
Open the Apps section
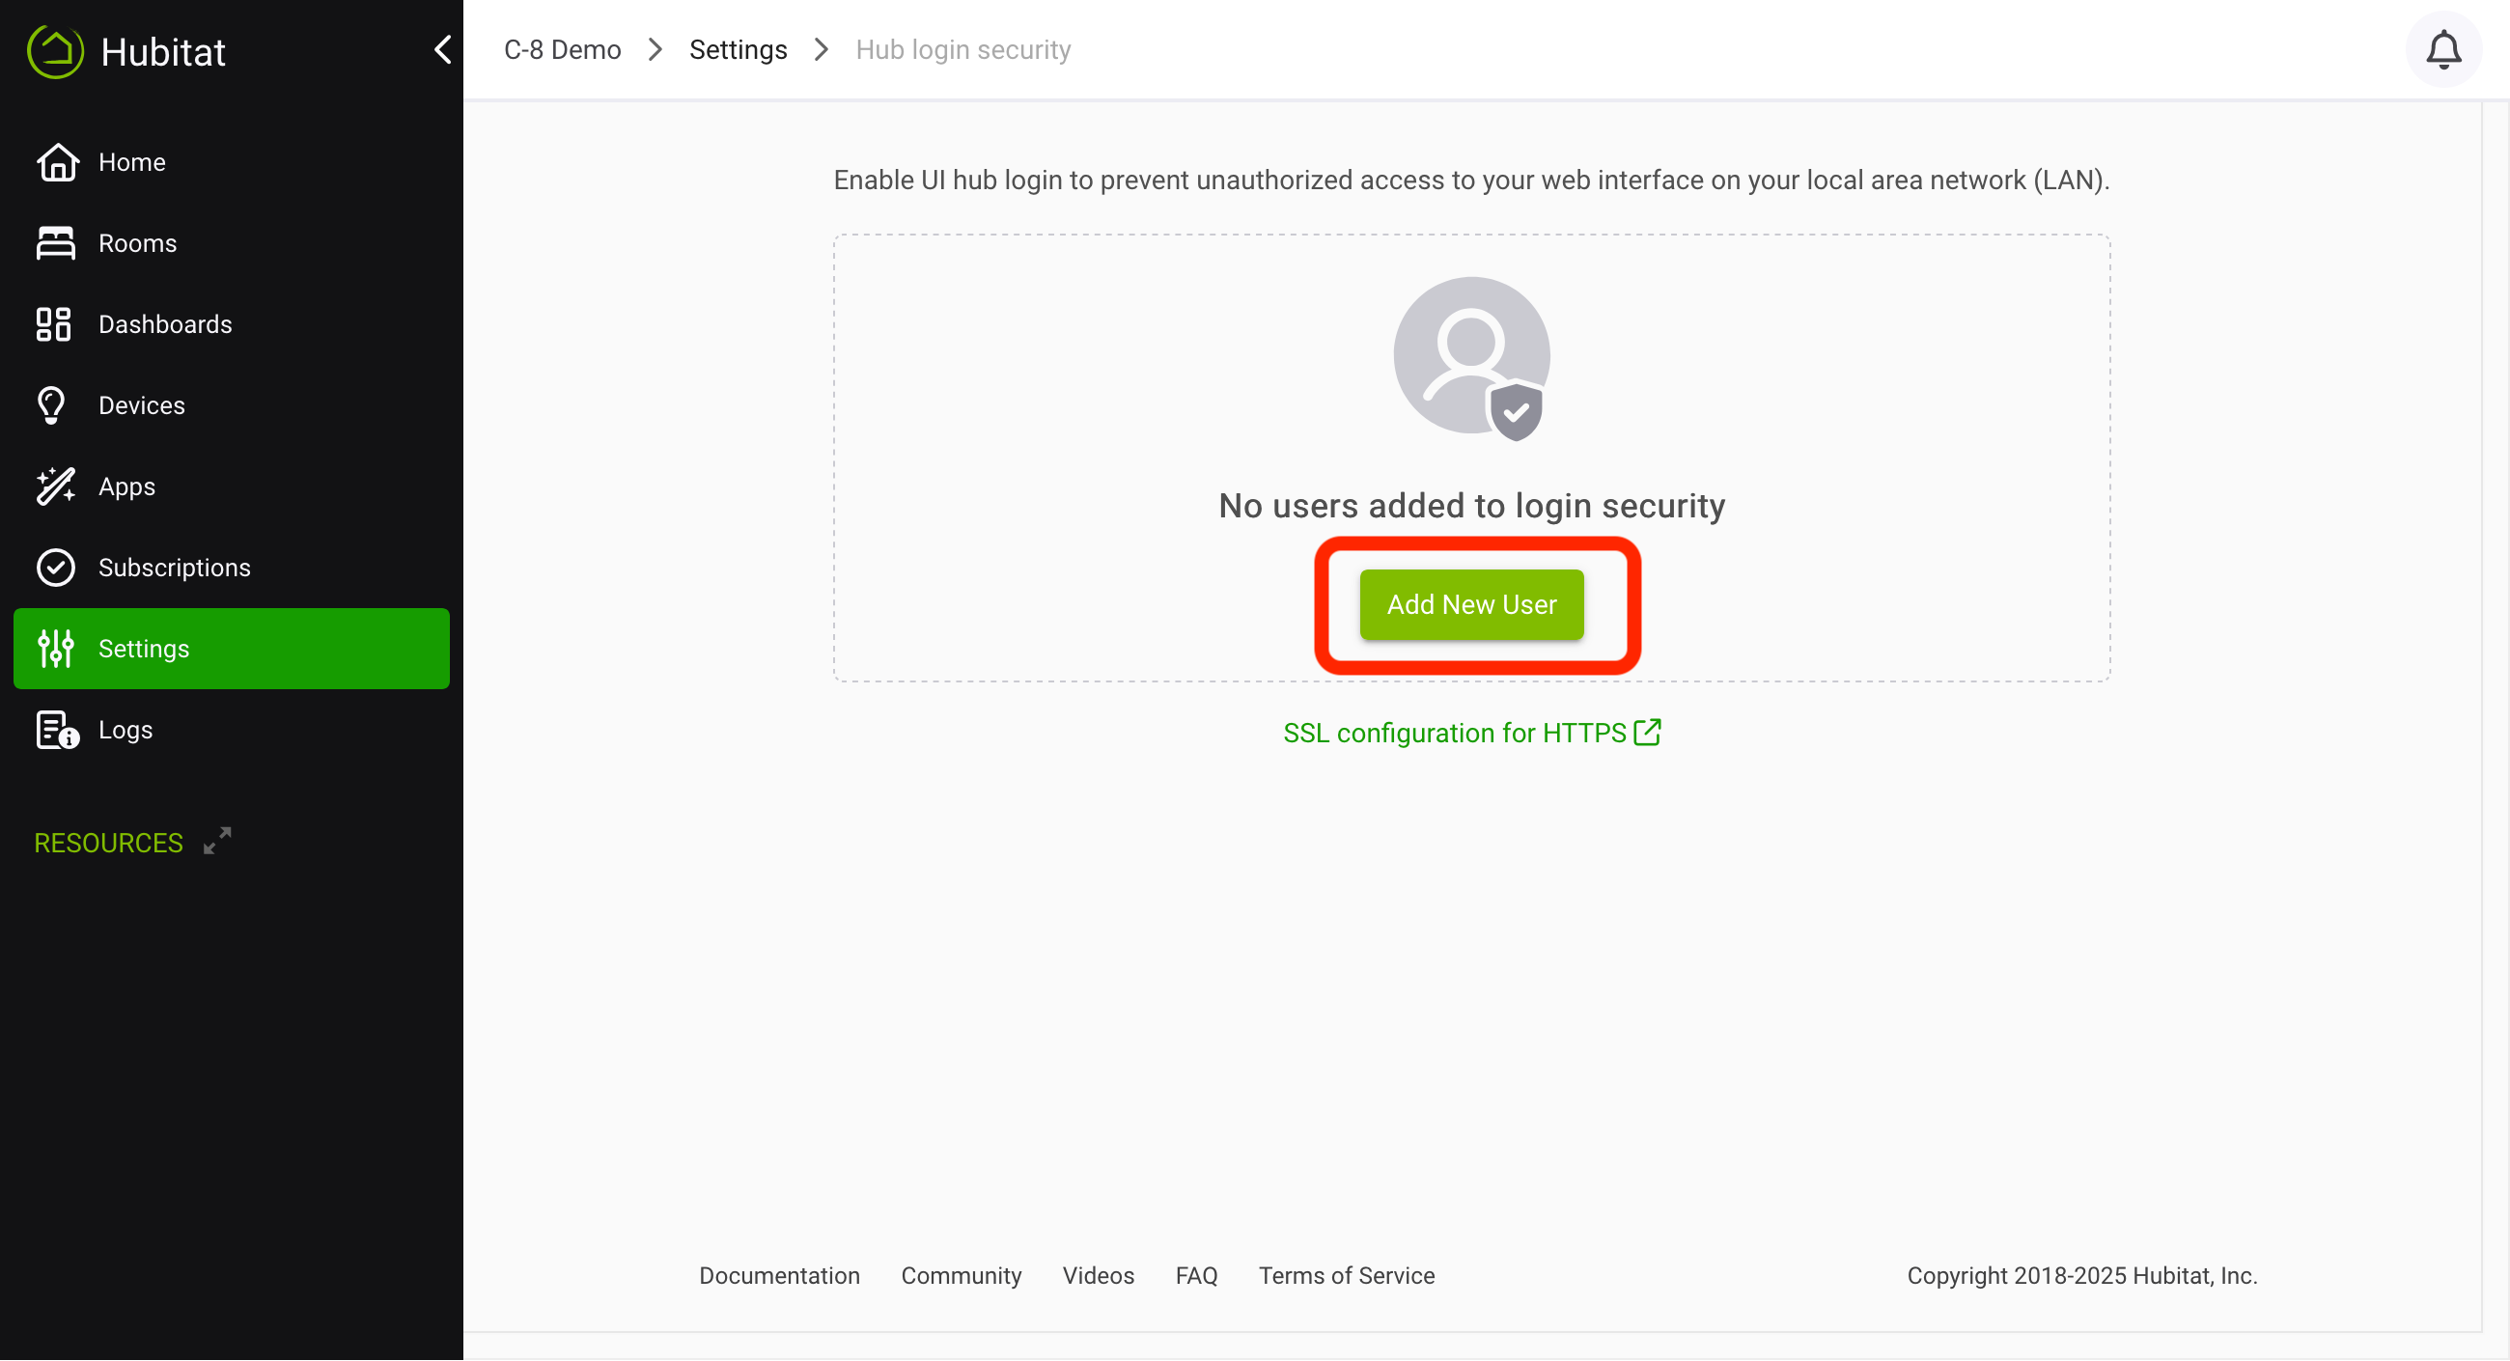125,486
